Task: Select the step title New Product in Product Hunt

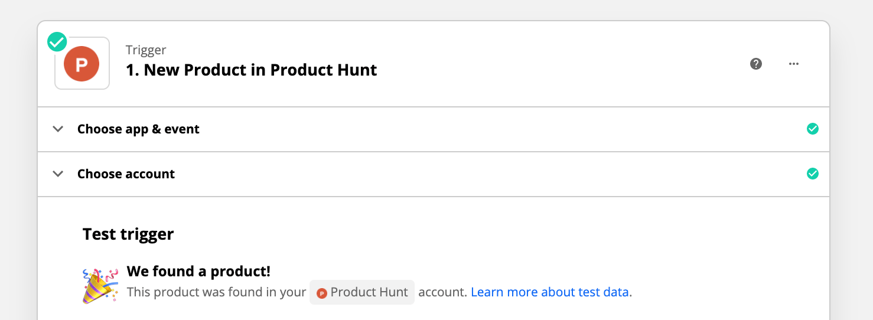Action: pos(251,70)
